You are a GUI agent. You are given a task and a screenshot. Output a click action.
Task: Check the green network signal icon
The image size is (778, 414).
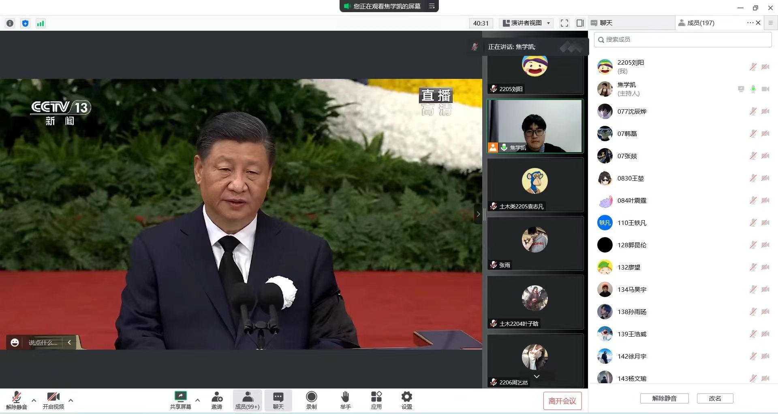[x=41, y=23]
